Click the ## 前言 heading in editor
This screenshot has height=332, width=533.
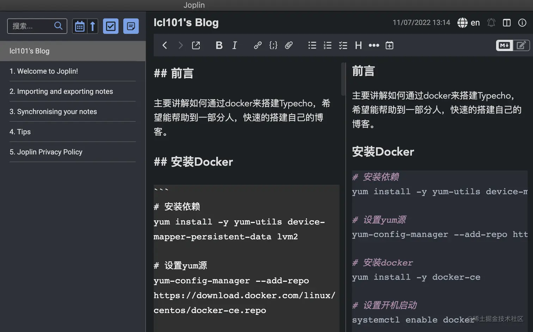[174, 74]
